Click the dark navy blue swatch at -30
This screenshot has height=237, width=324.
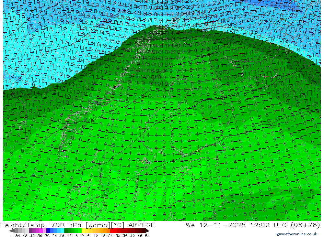48,231
